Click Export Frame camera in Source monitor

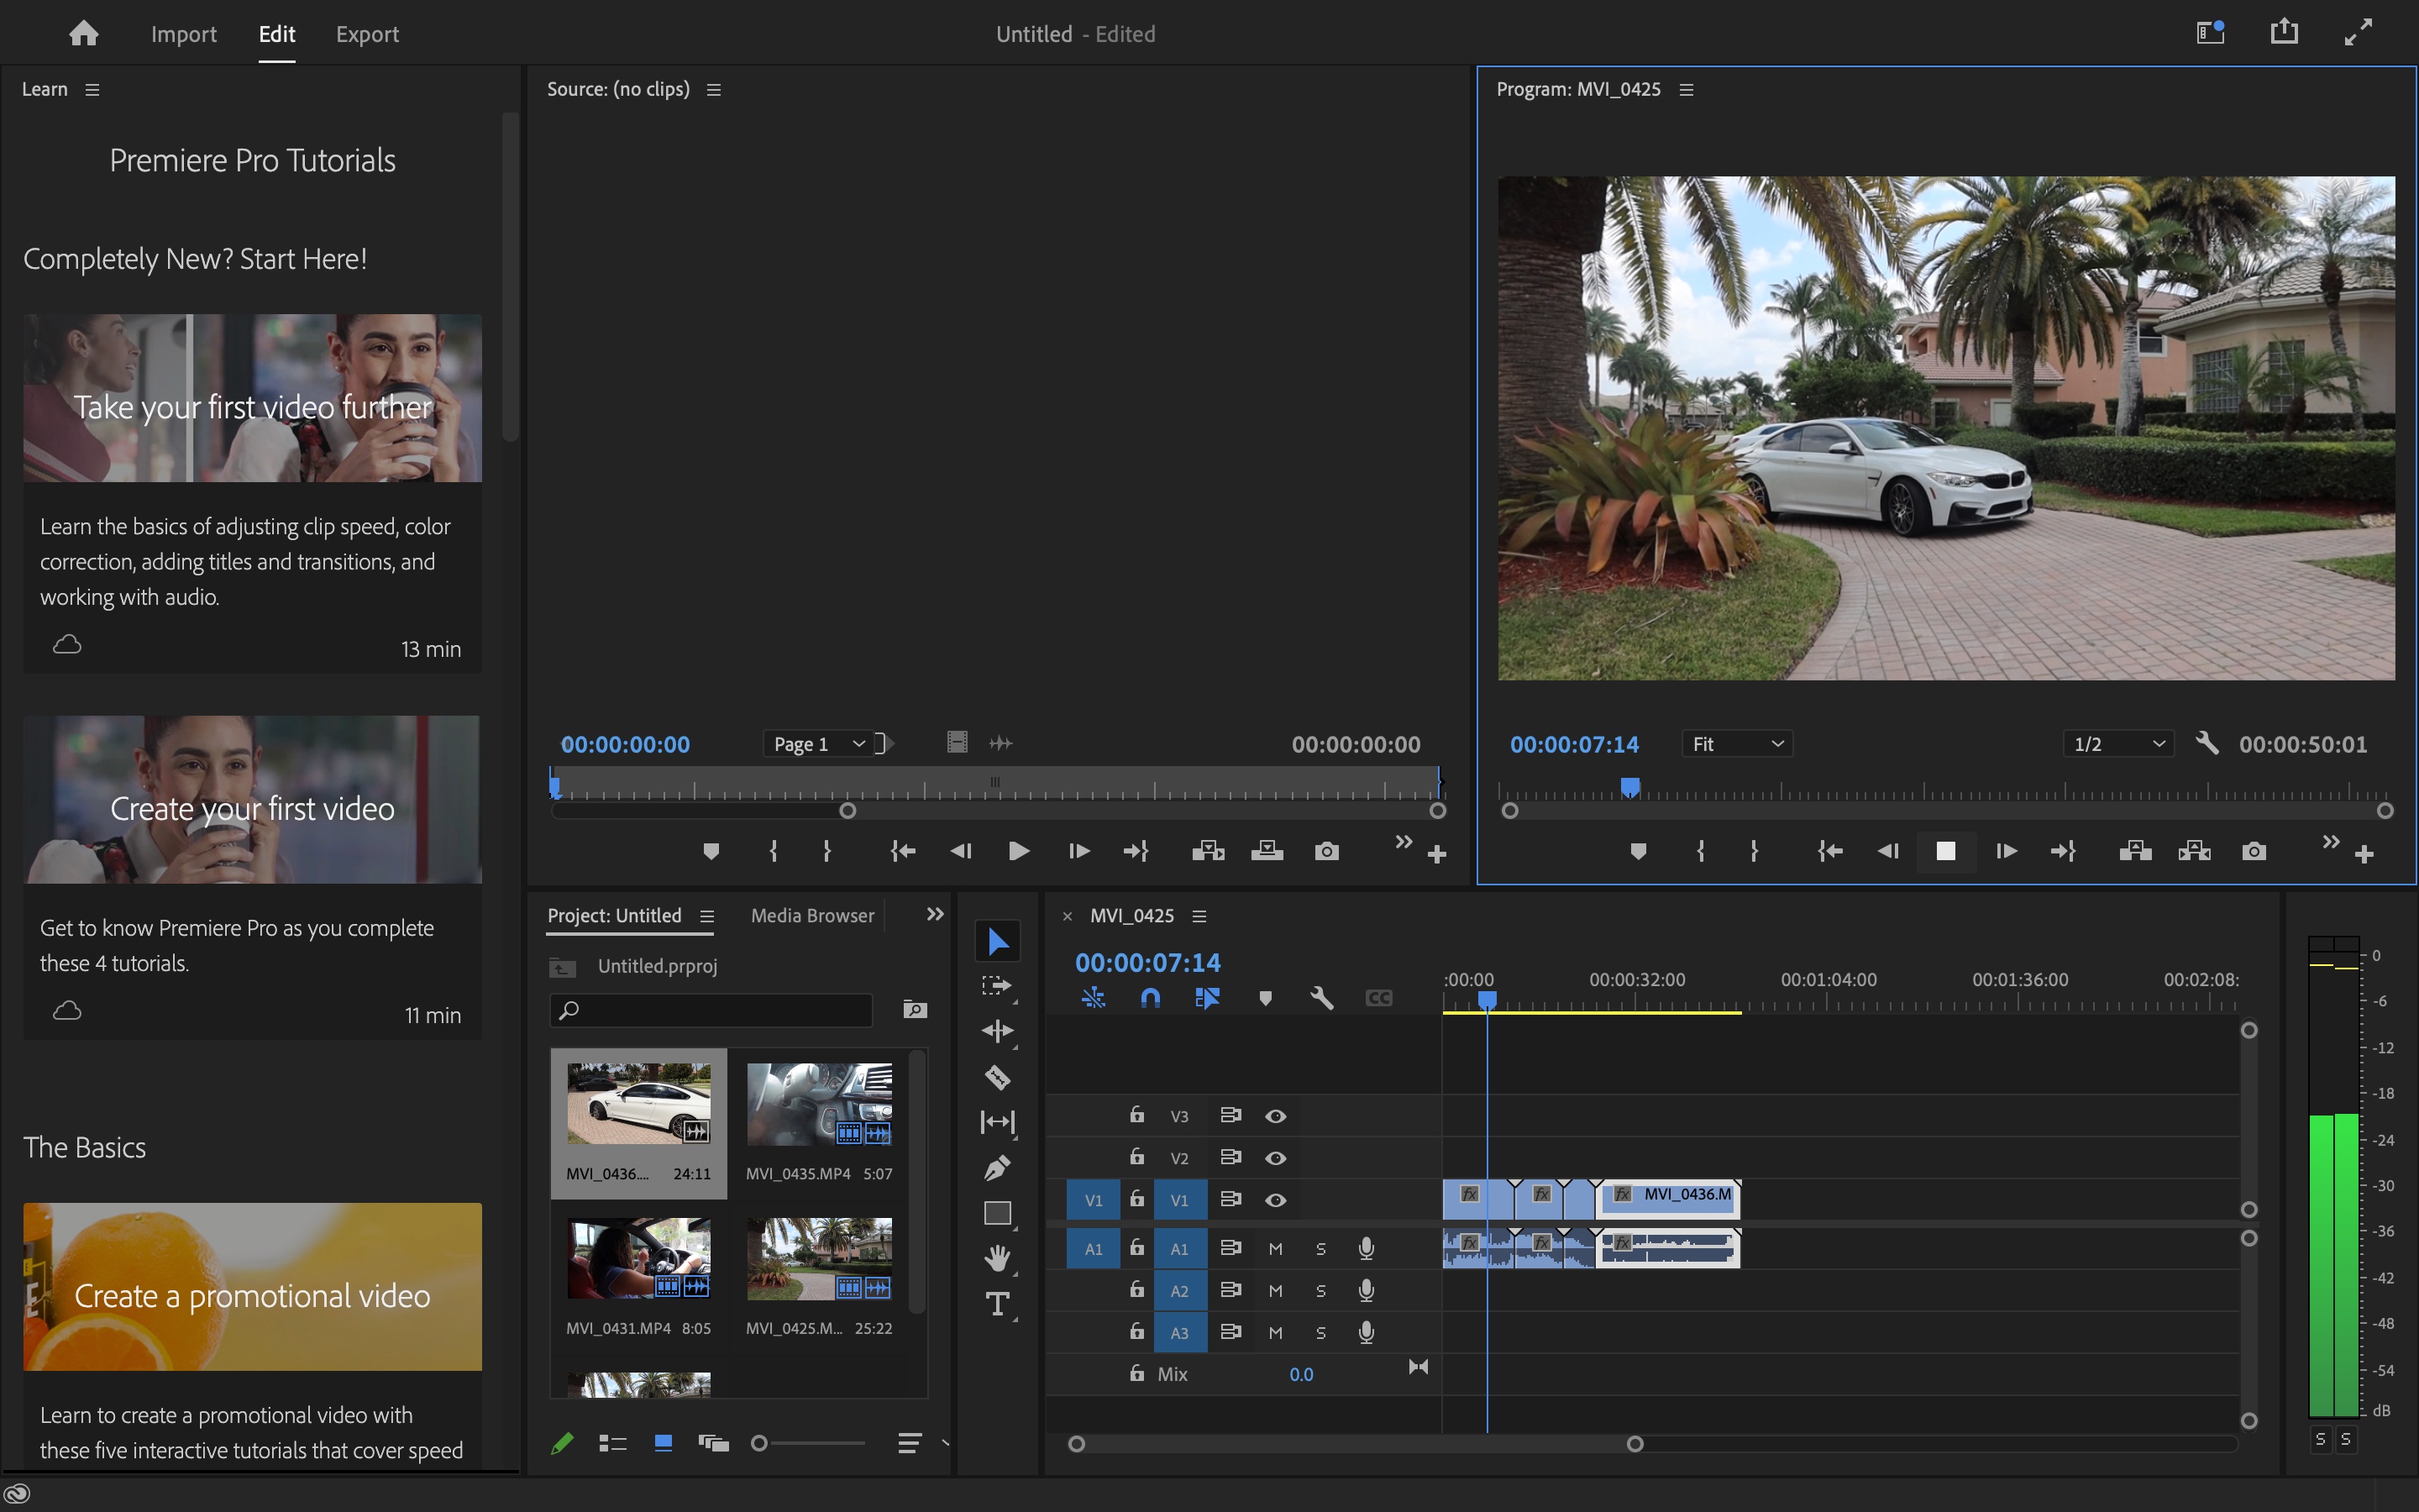coord(1326,851)
